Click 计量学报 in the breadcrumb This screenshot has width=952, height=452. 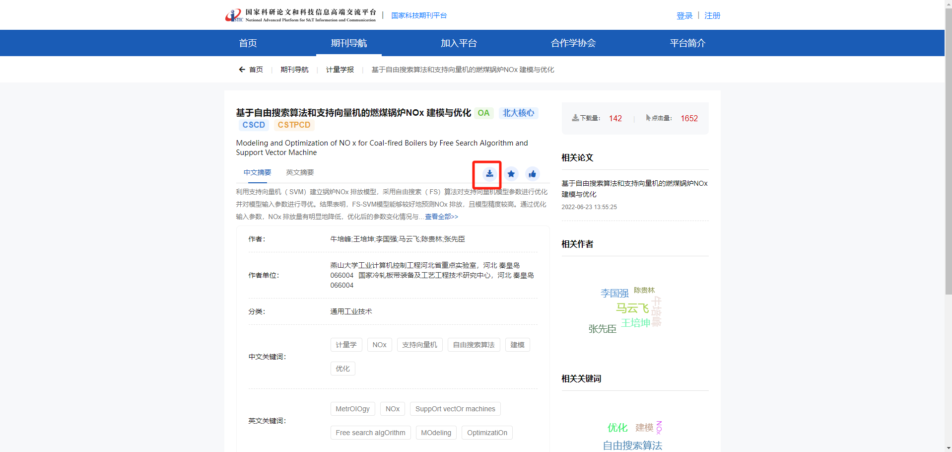point(340,70)
